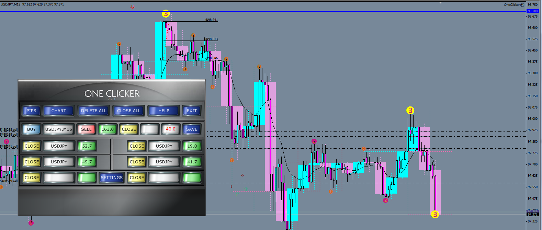Click EXIT on the One Clicker panel

pos(192,111)
